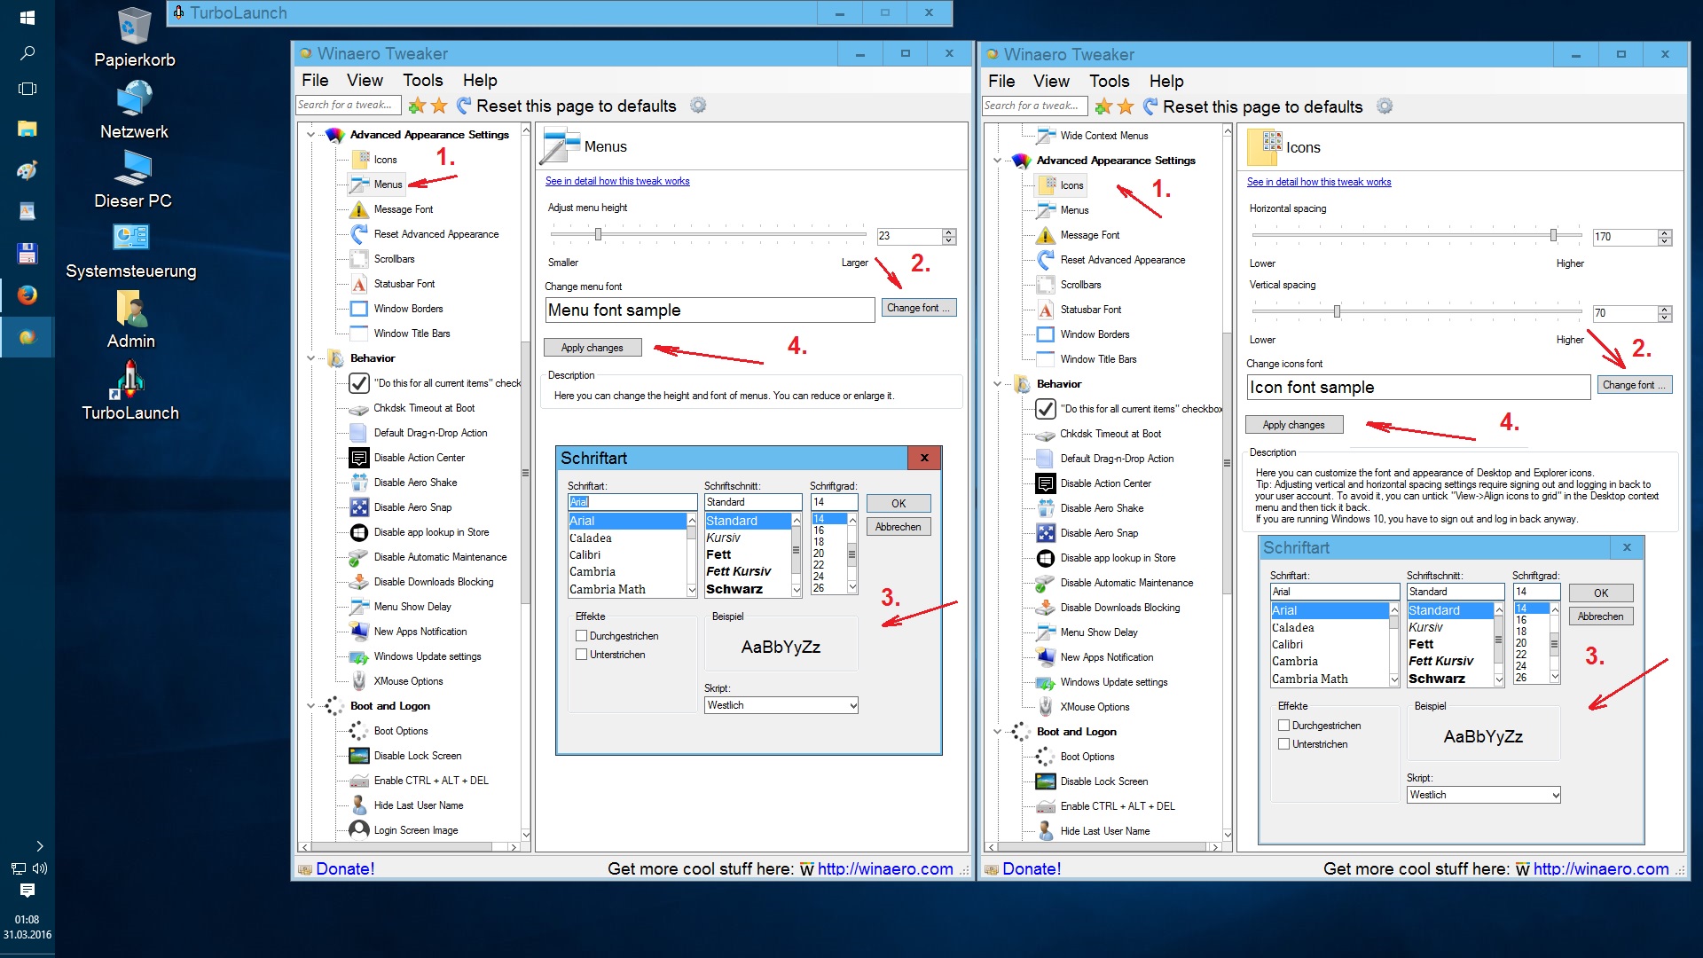Click Search for a tweak field in right window
1703x958 pixels.
click(x=1035, y=106)
